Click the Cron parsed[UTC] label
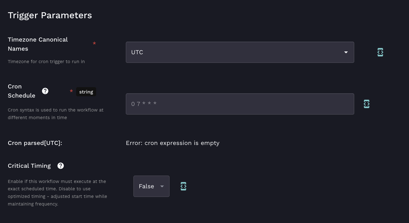The height and width of the screenshot is (223, 409). (x=35, y=143)
